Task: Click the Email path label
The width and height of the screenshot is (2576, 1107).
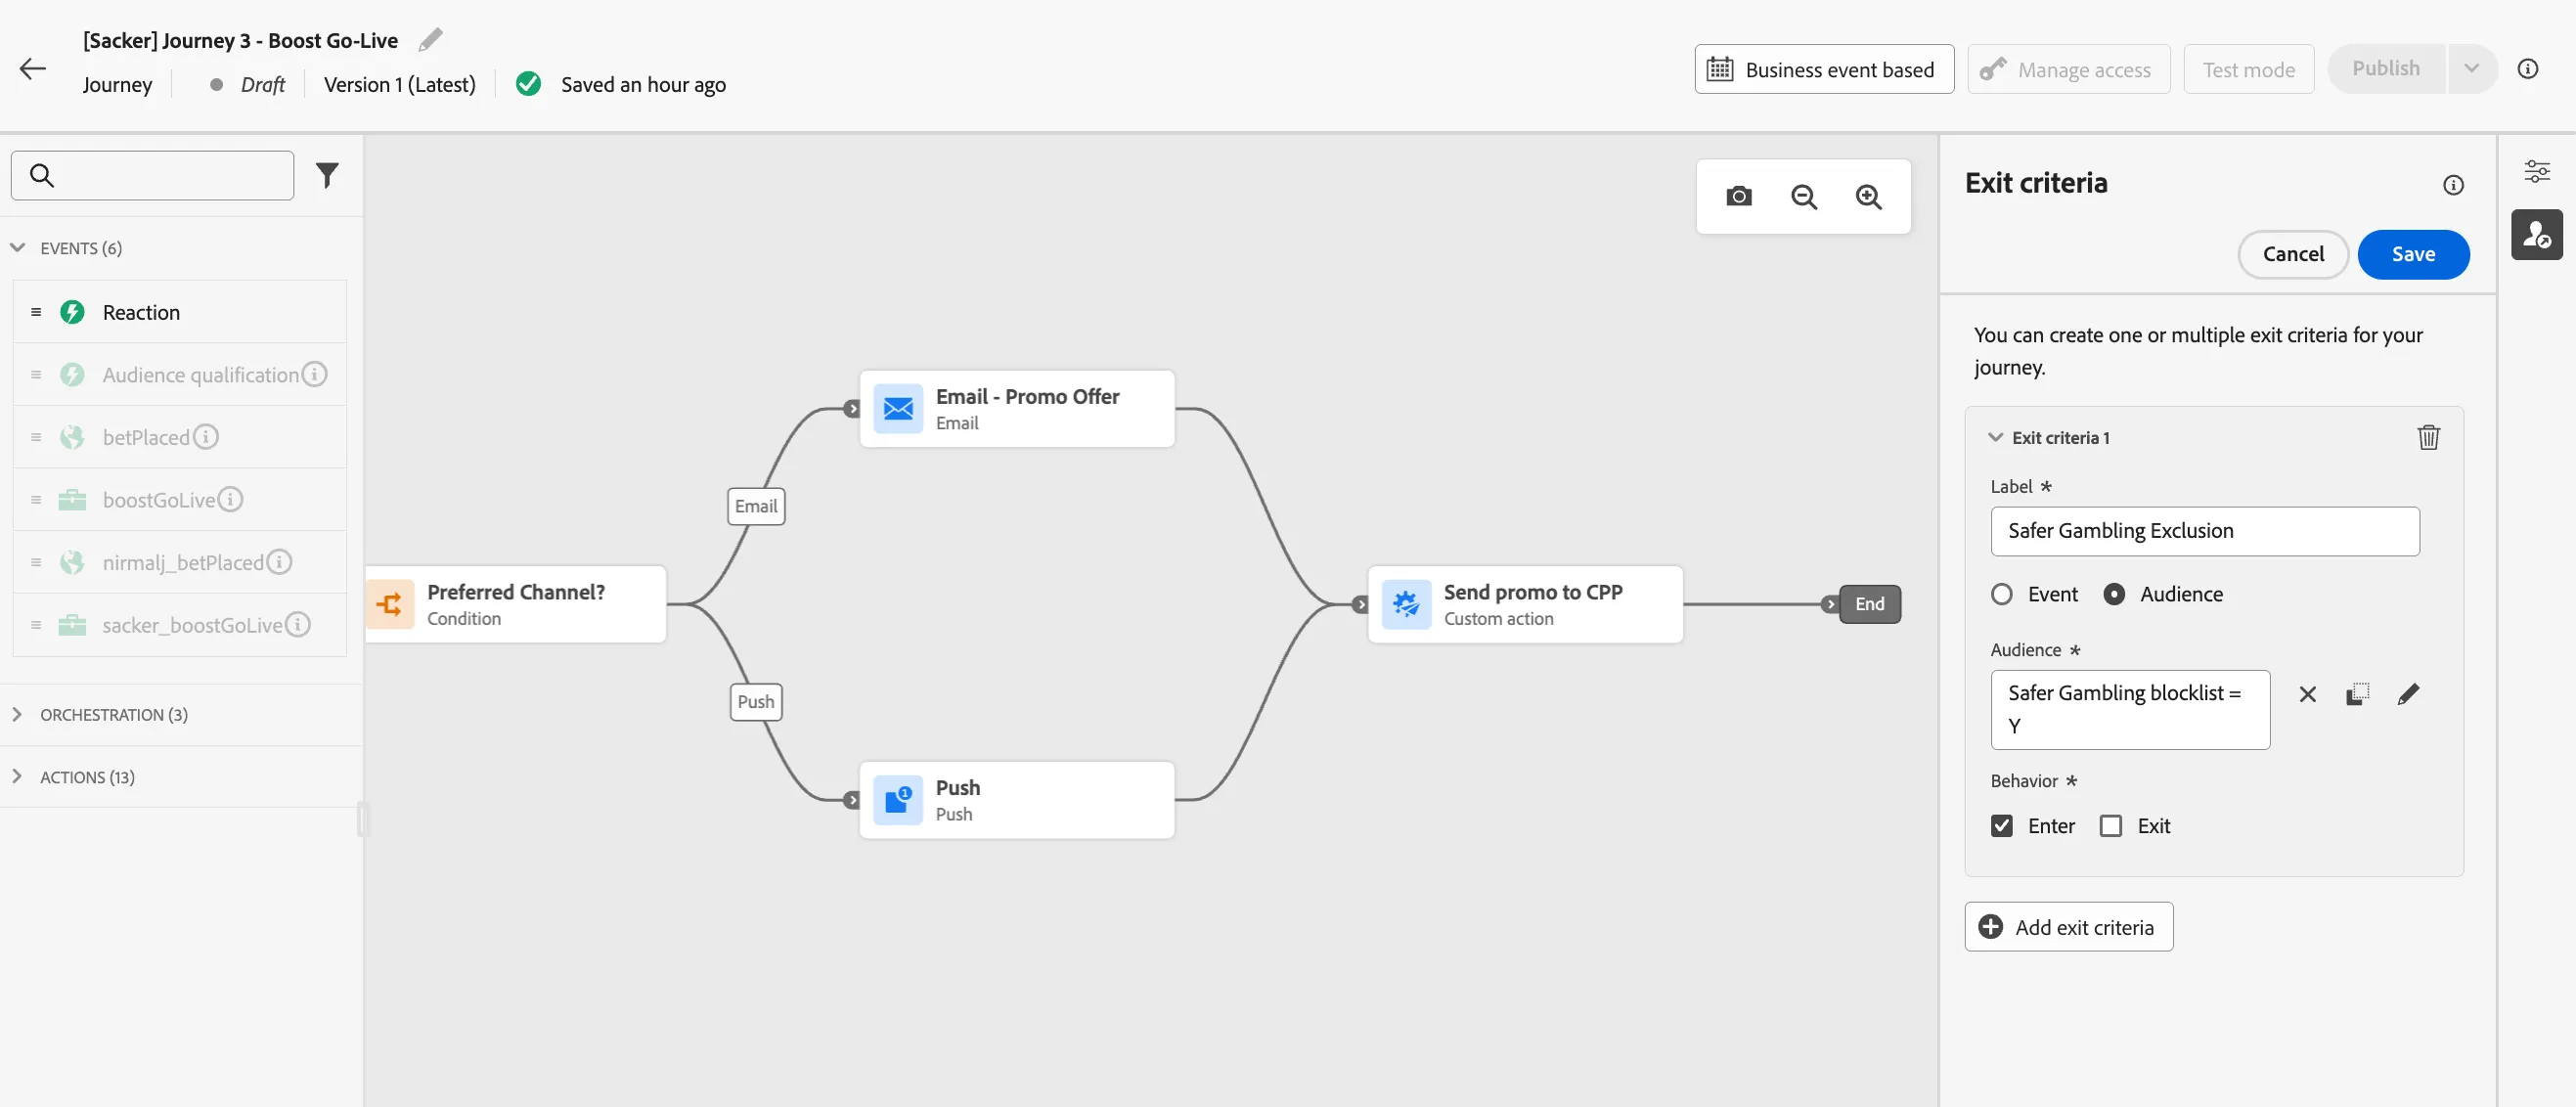Action: pyautogui.click(x=755, y=506)
